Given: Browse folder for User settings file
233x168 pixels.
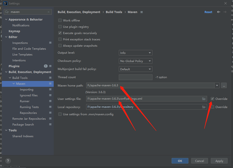Looking at the screenshot, I should 204,99.
